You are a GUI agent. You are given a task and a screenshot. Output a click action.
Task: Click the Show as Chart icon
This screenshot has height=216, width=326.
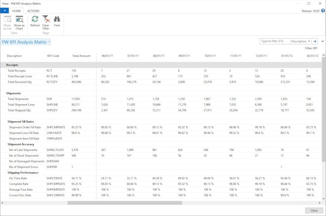coord(20,20)
